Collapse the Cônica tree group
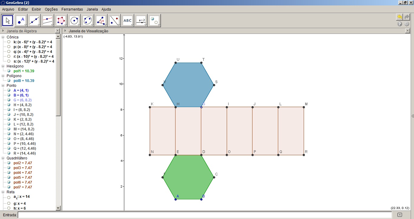 (x=3, y=37)
